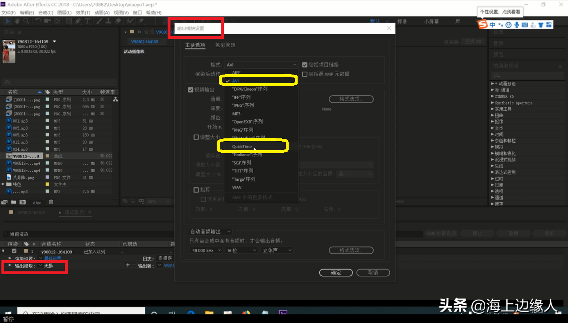This screenshot has width=568, height=323.
Task: Select the Pan Behind anchor point tool
Action: 57,21
